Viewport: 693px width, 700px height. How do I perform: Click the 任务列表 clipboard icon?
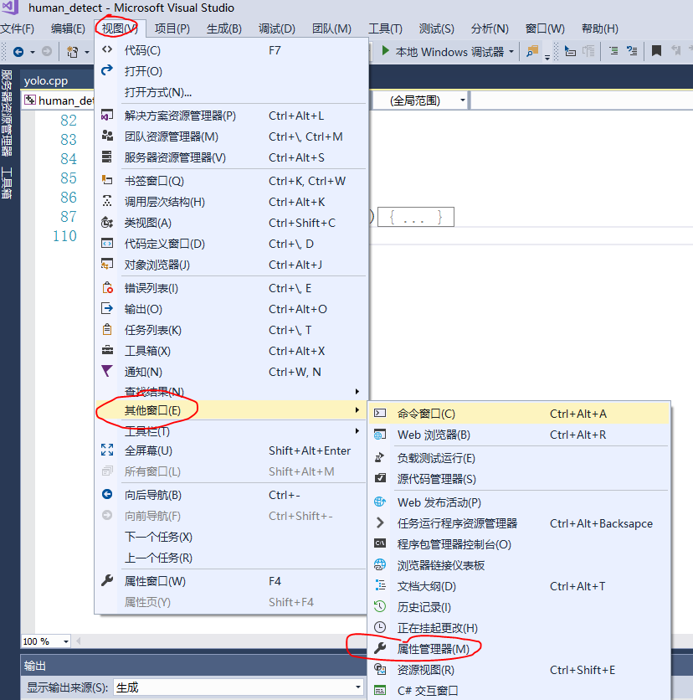point(107,329)
